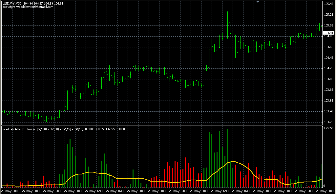Click the gray chart shift triangle marker
The width and height of the screenshot is (336, 194).
pyautogui.click(x=258, y=2)
